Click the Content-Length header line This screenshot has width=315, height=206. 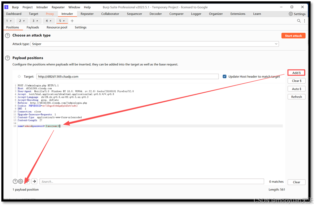(30, 120)
